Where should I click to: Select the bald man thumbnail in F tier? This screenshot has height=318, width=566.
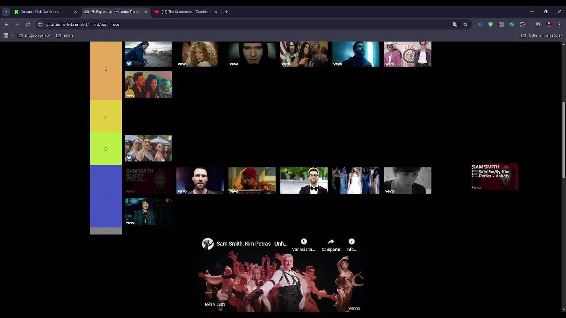click(x=200, y=180)
